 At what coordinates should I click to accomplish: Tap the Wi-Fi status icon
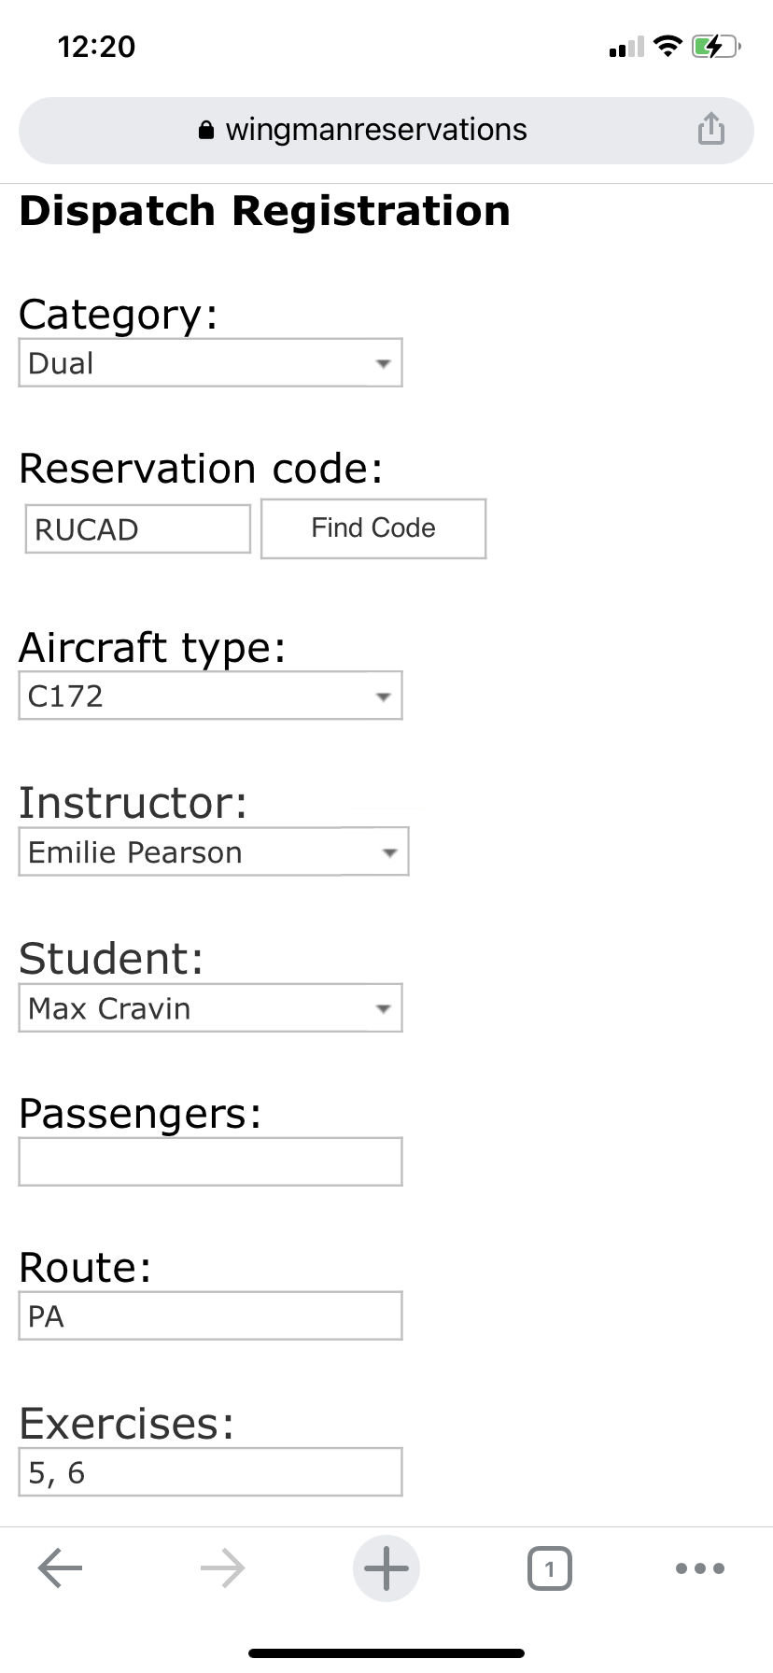point(668,46)
